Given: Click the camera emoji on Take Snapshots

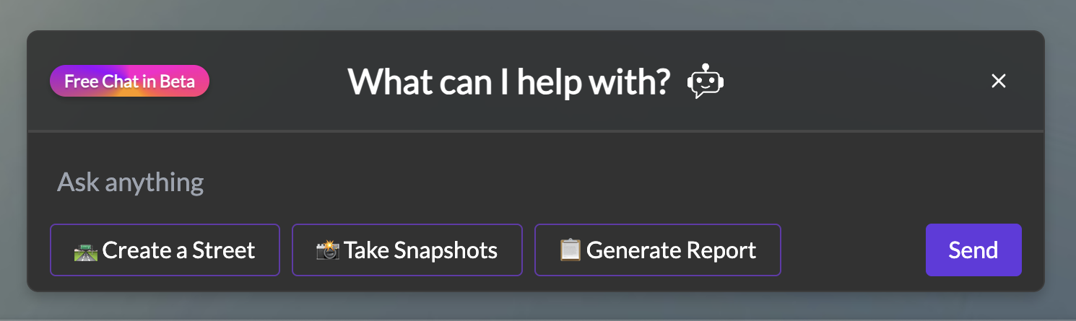Looking at the screenshot, I should [328, 250].
